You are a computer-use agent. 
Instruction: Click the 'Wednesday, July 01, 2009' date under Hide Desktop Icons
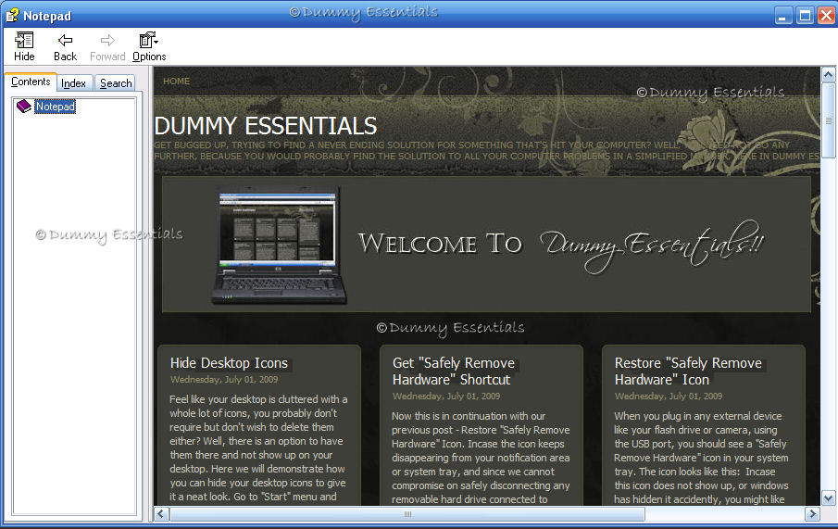point(224,380)
